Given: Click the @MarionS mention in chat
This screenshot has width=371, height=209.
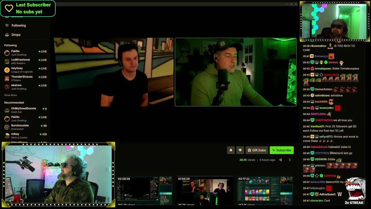Looking at the screenshot, I should (x=336, y=153).
